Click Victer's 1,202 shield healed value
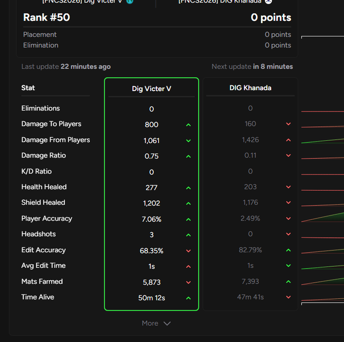This screenshot has height=342, width=344. 151,203
